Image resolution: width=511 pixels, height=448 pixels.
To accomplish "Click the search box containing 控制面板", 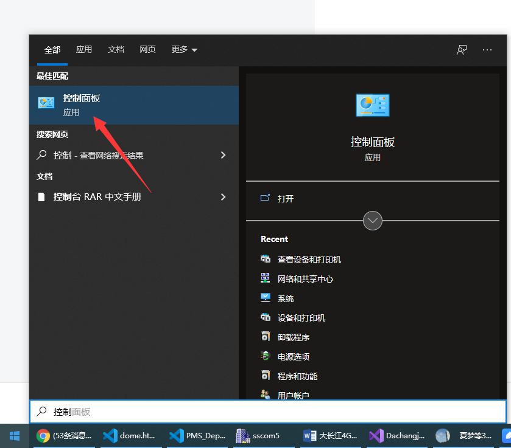I will click(268, 412).
